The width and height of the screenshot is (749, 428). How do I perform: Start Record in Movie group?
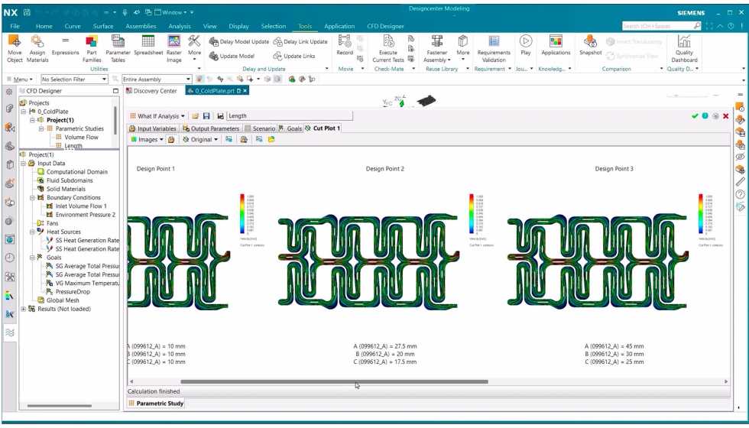tap(345, 46)
